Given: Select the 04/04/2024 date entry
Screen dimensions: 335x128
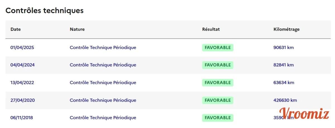Looking at the screenshot, I should (x=23, y=65).
